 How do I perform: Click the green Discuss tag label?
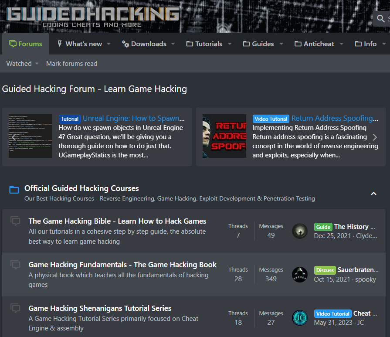point(325,270)
